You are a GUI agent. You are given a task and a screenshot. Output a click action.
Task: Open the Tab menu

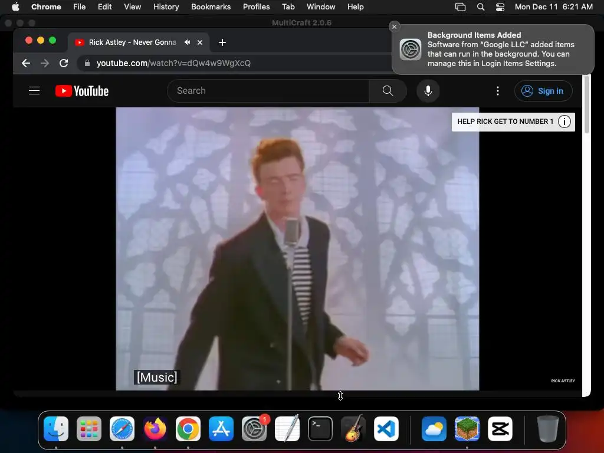point(288,7)
